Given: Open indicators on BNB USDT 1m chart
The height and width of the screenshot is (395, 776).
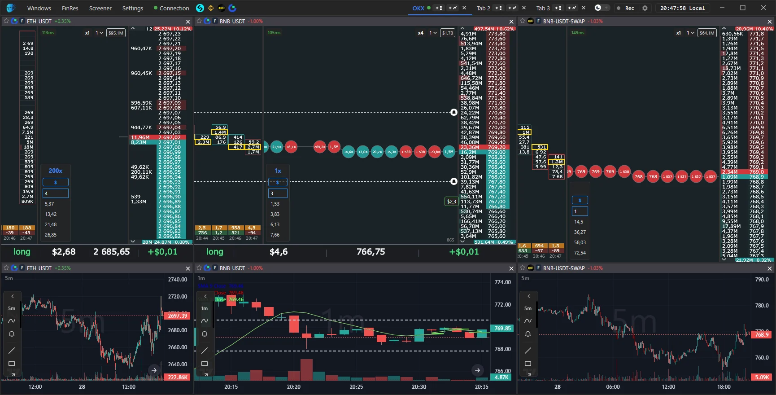Looking at the screenshot, I should tap(205, 320).
